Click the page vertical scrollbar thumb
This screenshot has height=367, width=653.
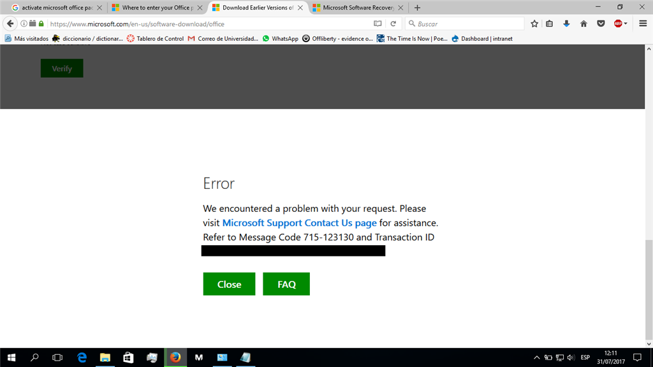click(x=649, y=289)
